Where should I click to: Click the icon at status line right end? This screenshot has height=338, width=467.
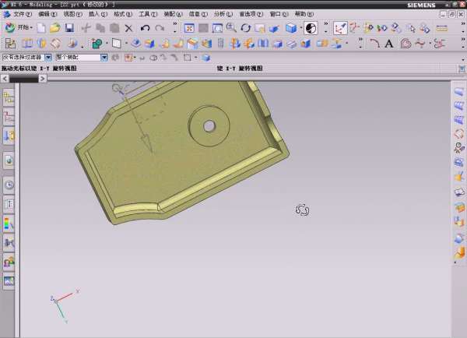click(x=462, y=69)
